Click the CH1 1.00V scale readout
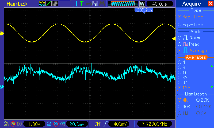The image size is (214, 128). (34, 124)
